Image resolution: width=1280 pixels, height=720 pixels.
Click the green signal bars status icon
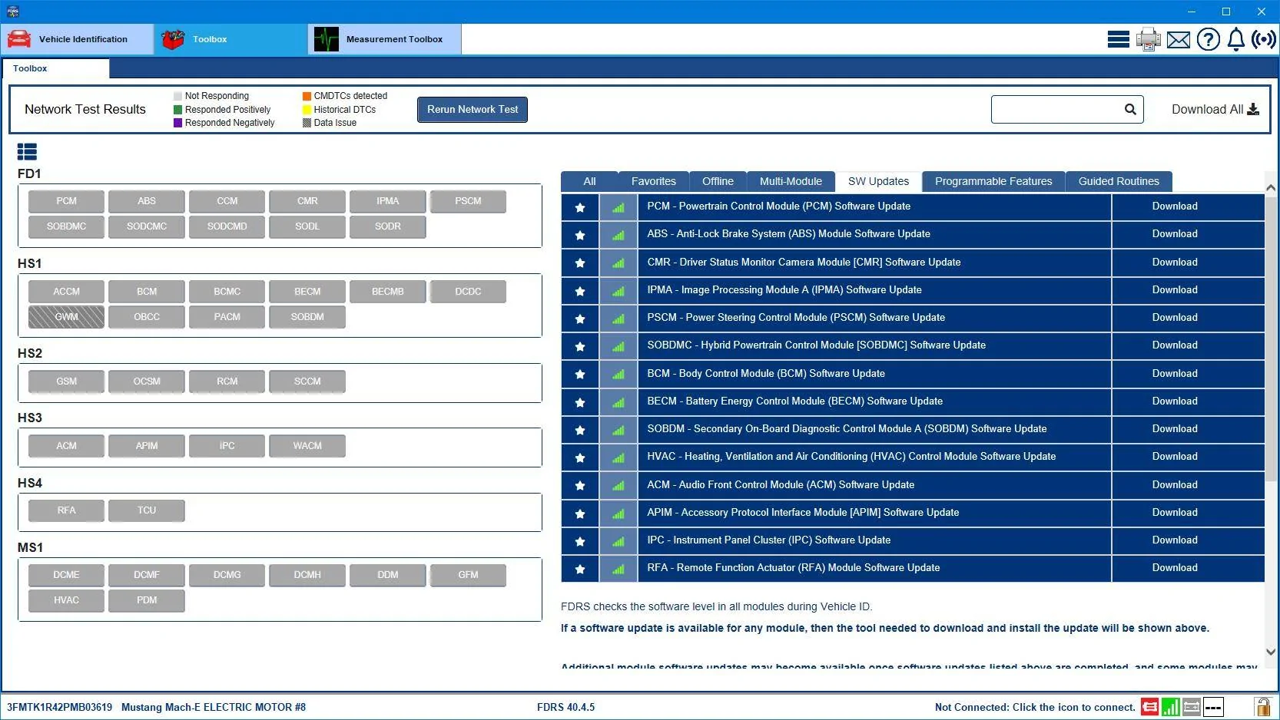1170,707
